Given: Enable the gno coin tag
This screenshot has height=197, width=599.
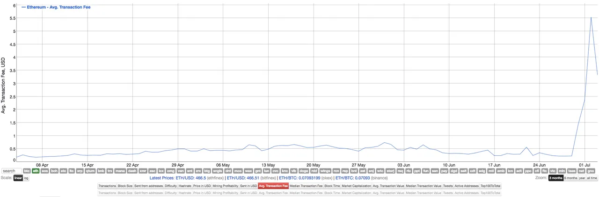Looking at the screenshot, I should [x=591, y=171].
